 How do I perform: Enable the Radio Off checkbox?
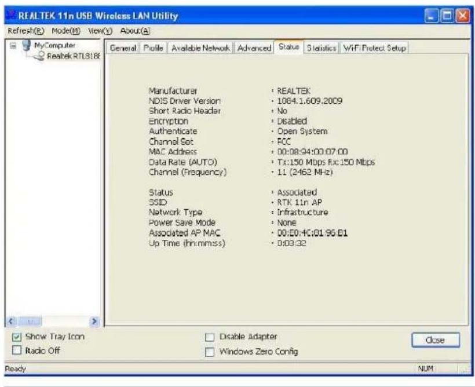[17, 351]
